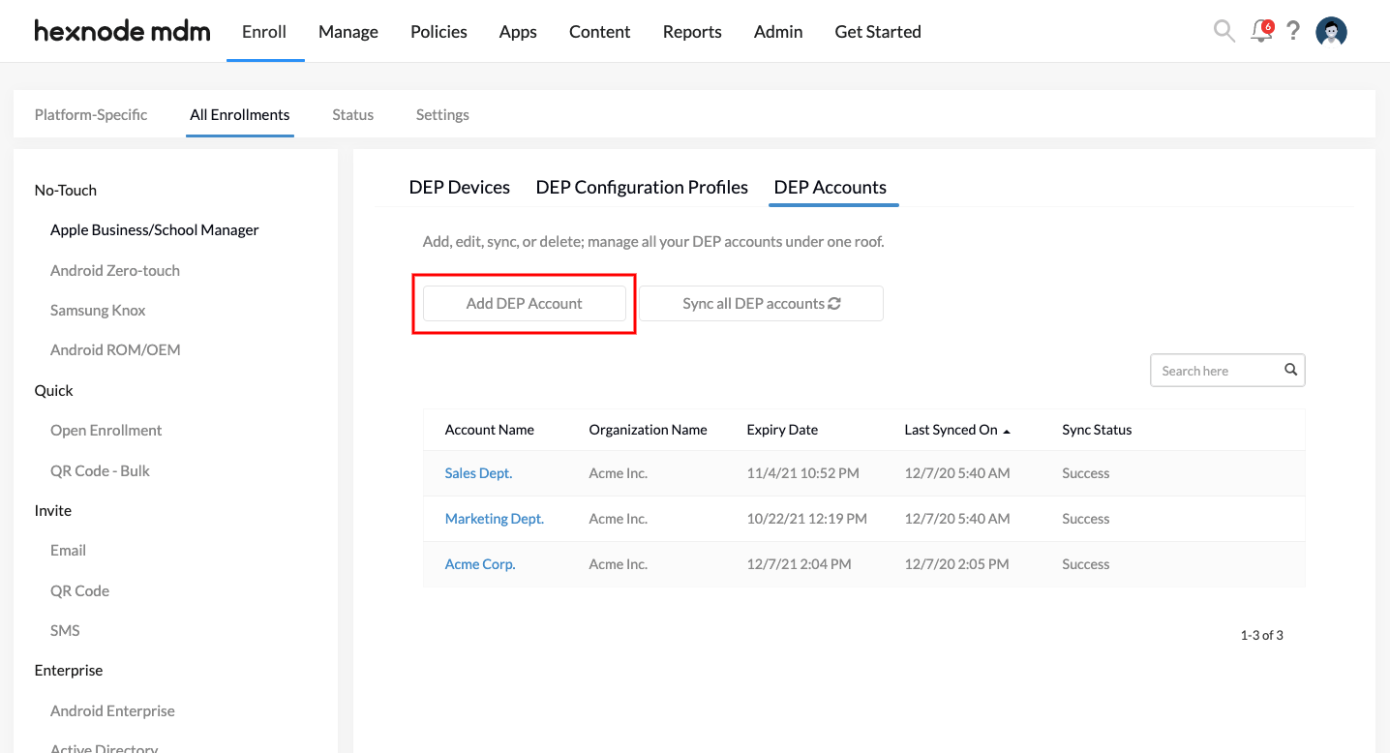Switch to DEP Devices tab
Viewport: 1390px width, 753px height.
459,187
